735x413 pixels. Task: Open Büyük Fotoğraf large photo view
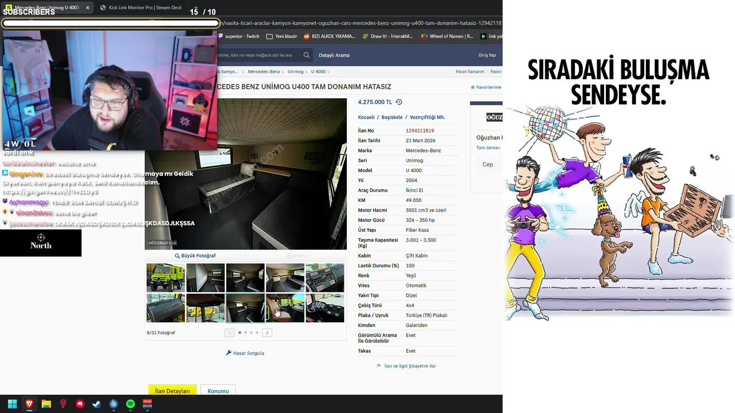coord(195,256)
